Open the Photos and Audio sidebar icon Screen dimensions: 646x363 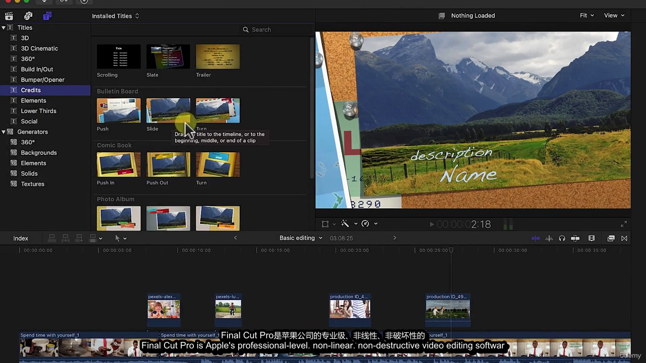pyautogui.click(x=28, y=16)
